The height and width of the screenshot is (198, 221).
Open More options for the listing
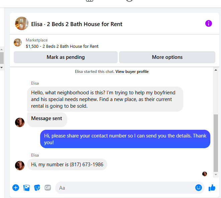(x=167, y=57)
